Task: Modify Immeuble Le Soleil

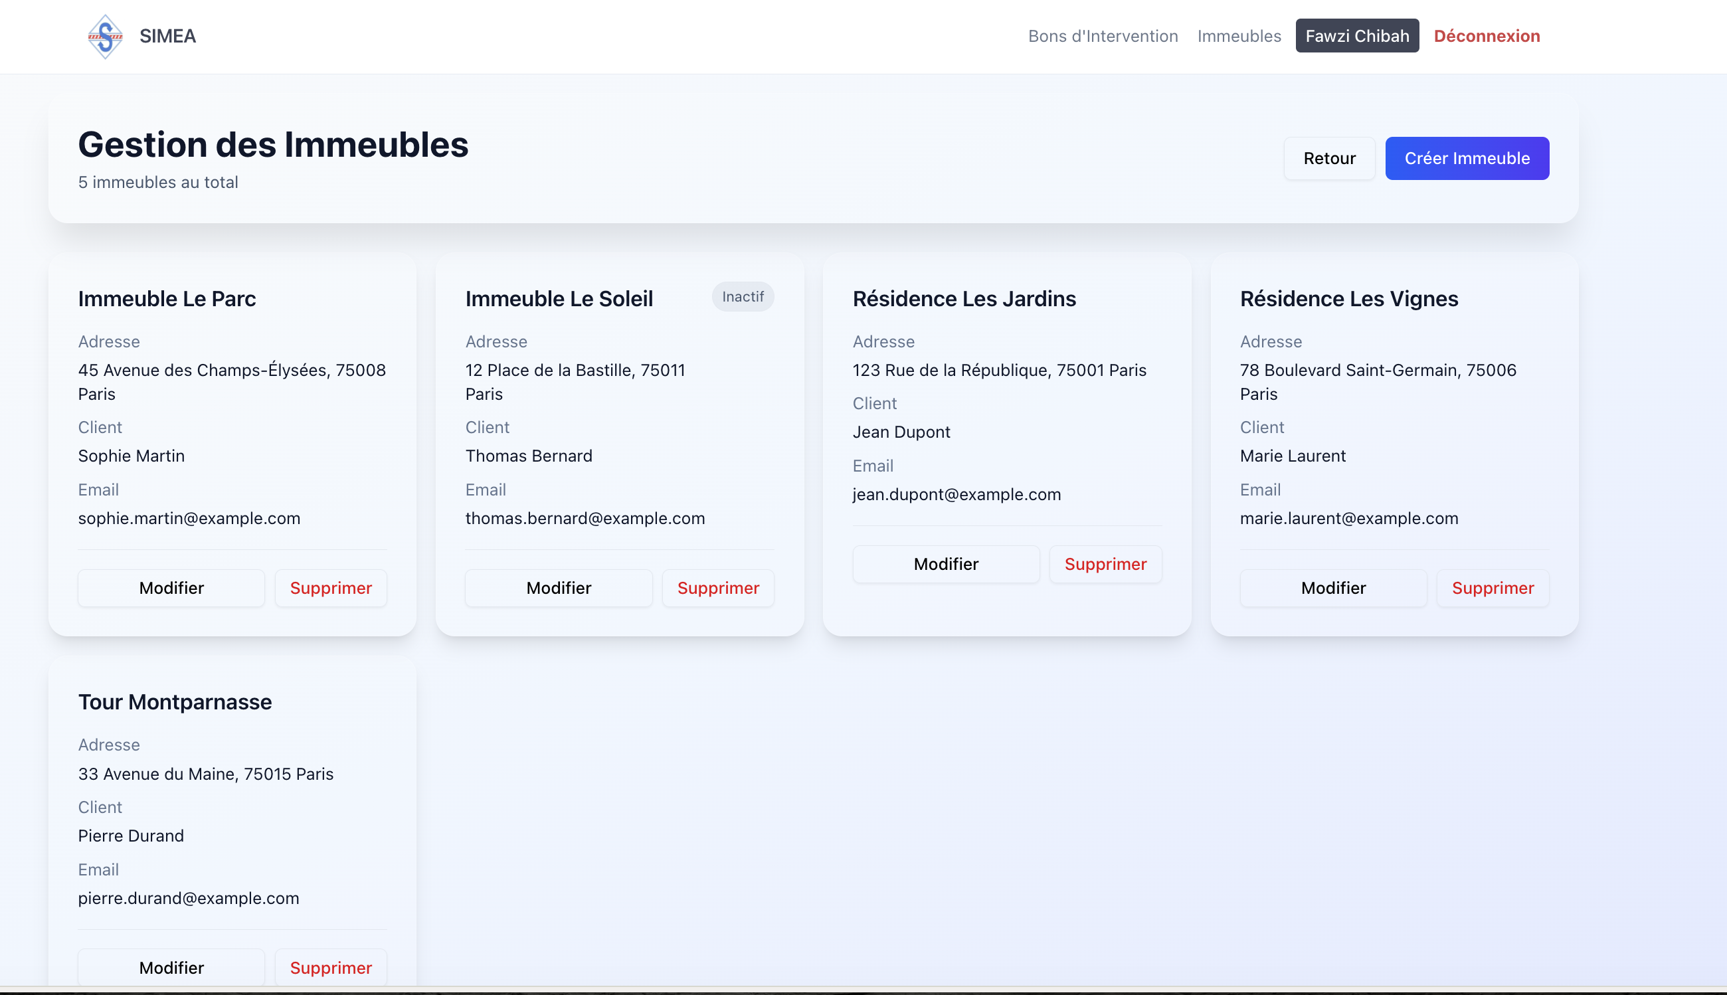Action: 559,588
